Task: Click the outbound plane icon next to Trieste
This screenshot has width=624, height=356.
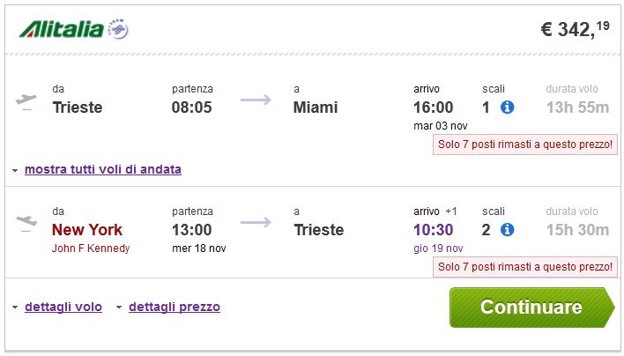Action: [x=27, y=100]
